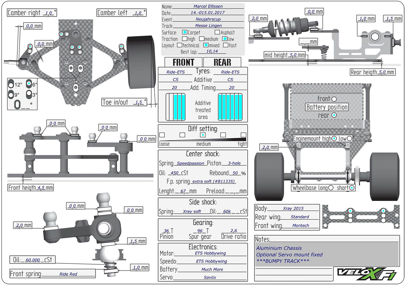Switch to the FRONT tab header

(183, 62)
